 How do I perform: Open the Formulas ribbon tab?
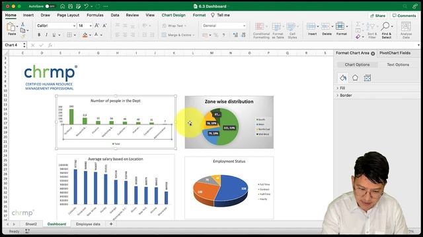pyautogui.click(x=95, y=15)
